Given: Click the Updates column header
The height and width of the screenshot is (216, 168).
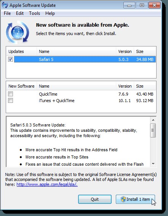Looking at the screenshot, I should point(22,51).
